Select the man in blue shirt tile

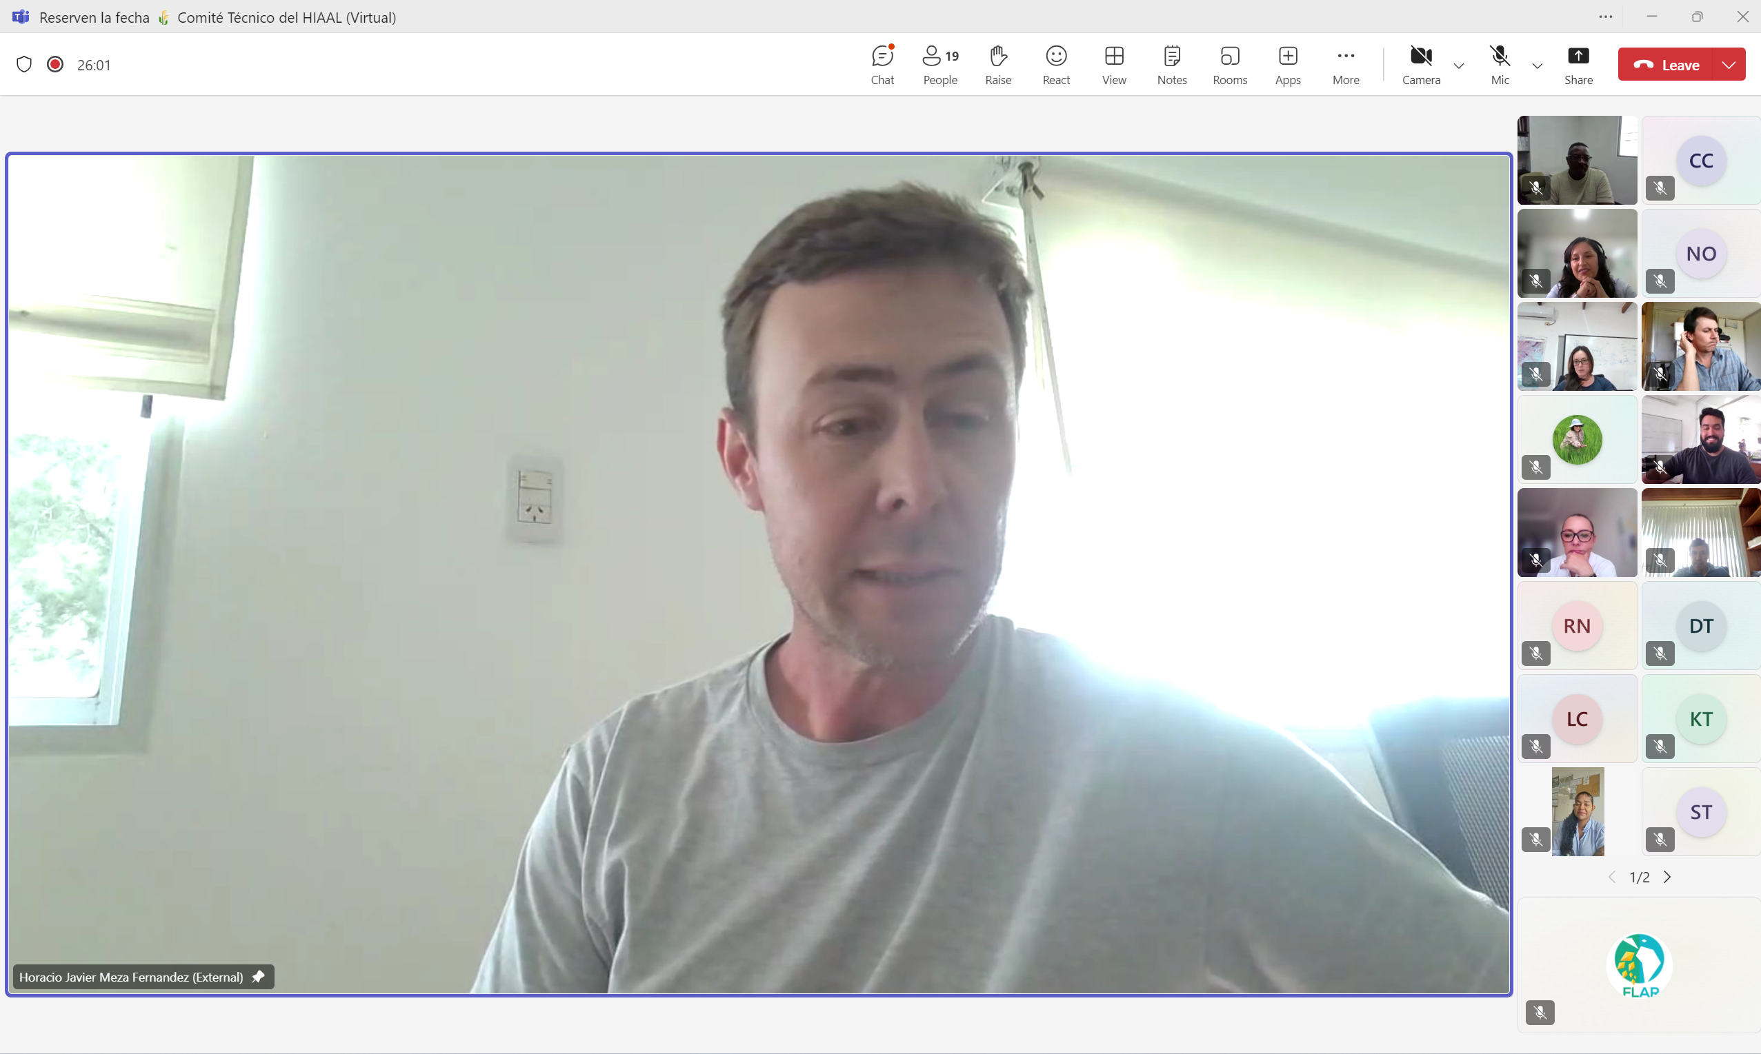(1700, 347)
